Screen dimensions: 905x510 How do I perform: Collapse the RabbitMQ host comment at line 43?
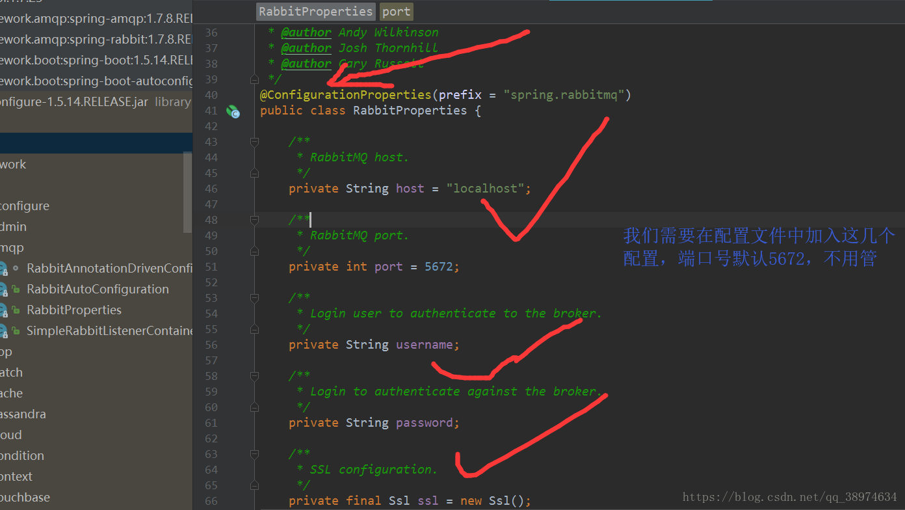click(254, 142)
